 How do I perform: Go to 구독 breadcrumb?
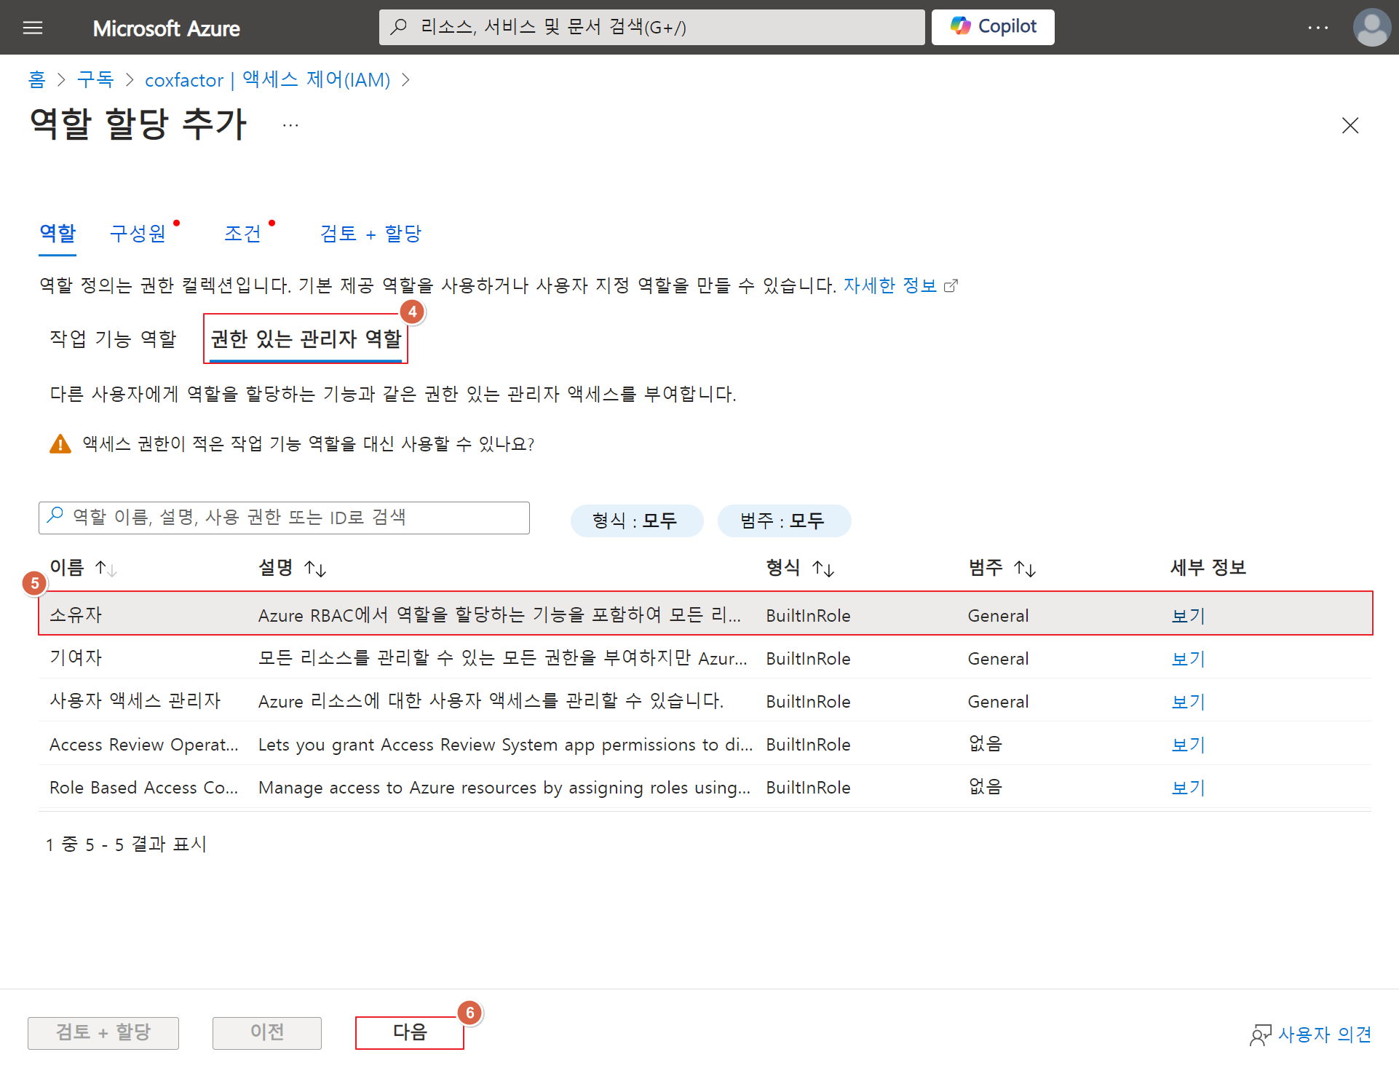[95, 79]
